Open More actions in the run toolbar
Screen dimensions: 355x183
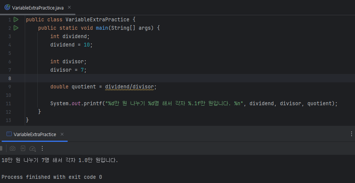pos(42,149)
